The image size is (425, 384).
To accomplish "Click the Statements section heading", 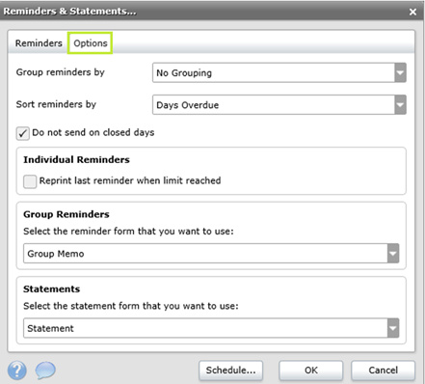I will (51, 289).
